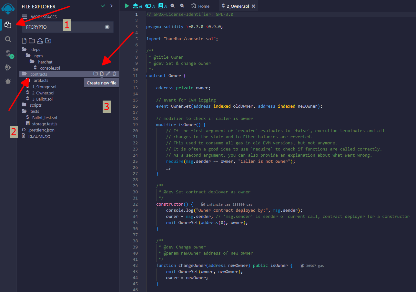Viewport: 416px width, 292px height.
Task: Click the zoom in magnifier icon
Action: tap(182, 6)
